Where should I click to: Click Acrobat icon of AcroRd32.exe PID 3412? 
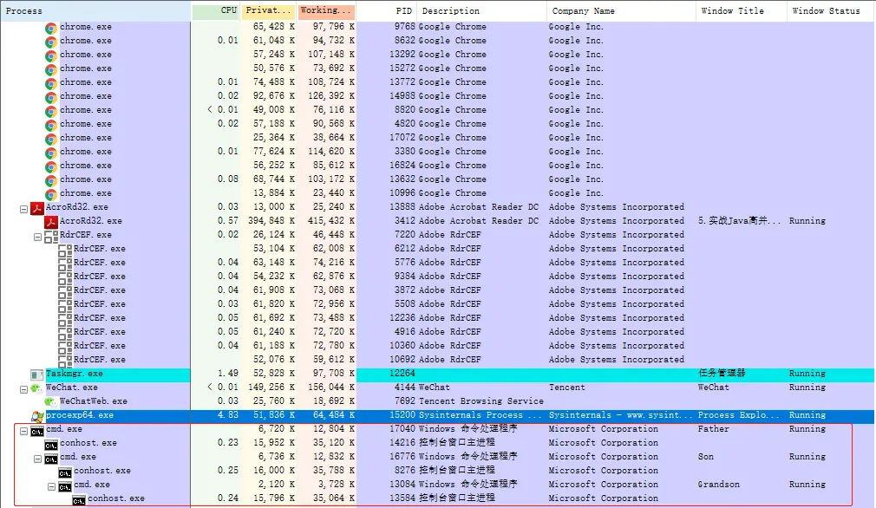(51, 222)
